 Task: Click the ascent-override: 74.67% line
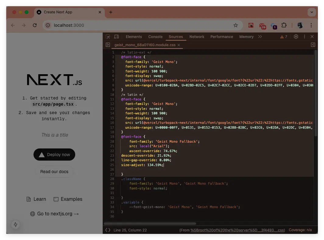tap(153, 151)
